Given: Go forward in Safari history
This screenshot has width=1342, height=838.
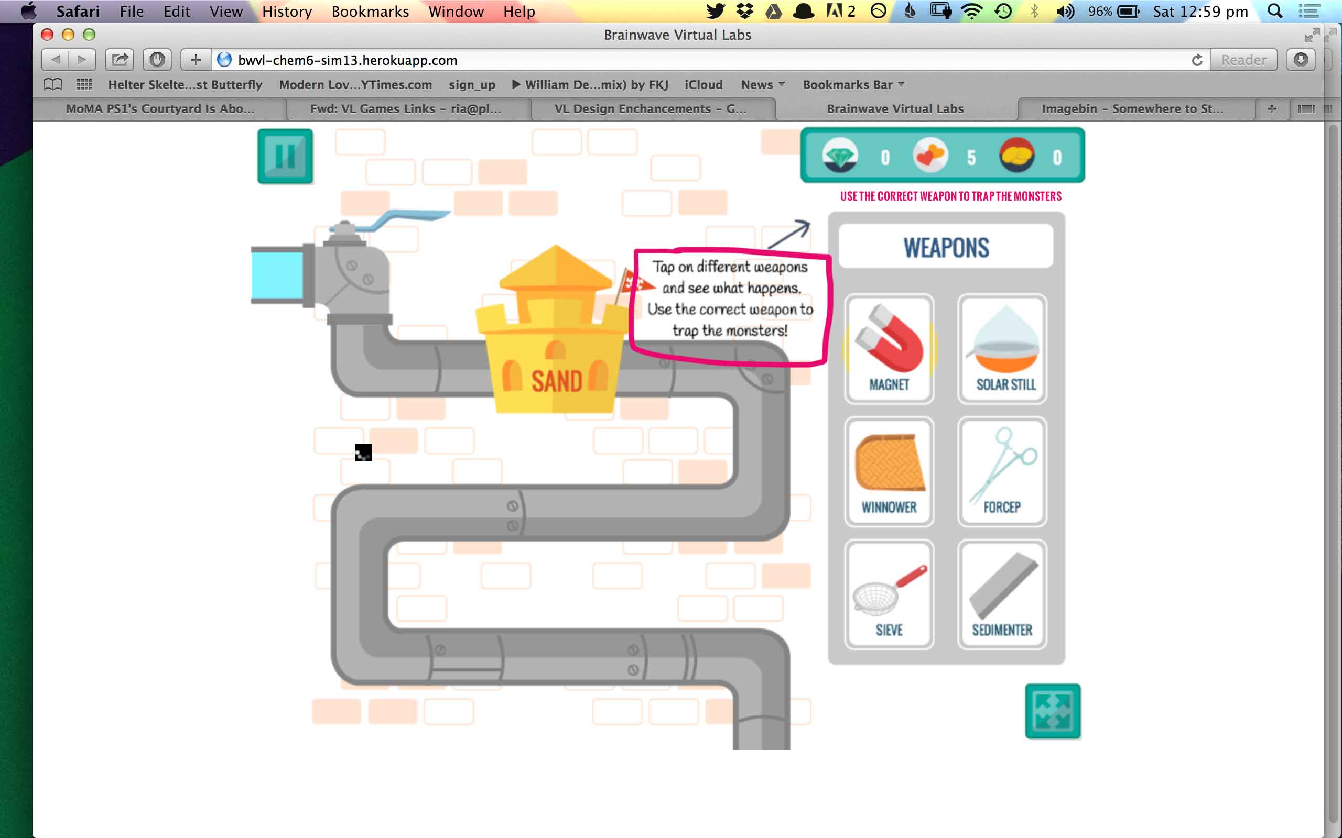Looking at the screenshot, I should pyautogui.click(x=82, y=59).
